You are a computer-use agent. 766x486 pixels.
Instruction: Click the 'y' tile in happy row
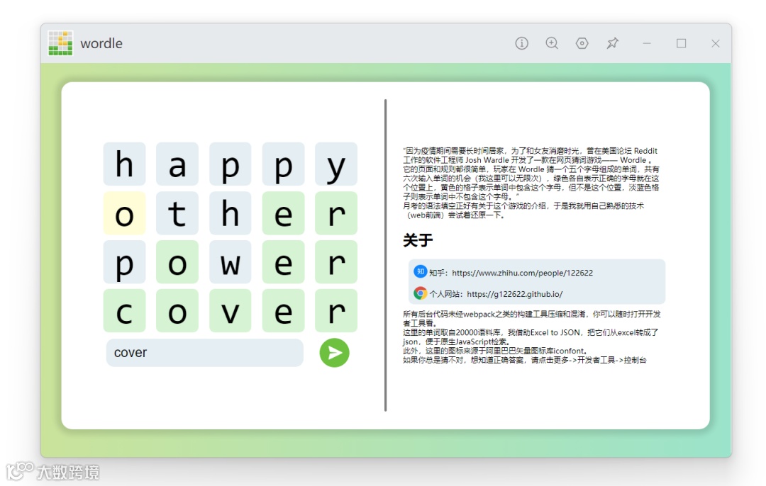tap(336, 164)
